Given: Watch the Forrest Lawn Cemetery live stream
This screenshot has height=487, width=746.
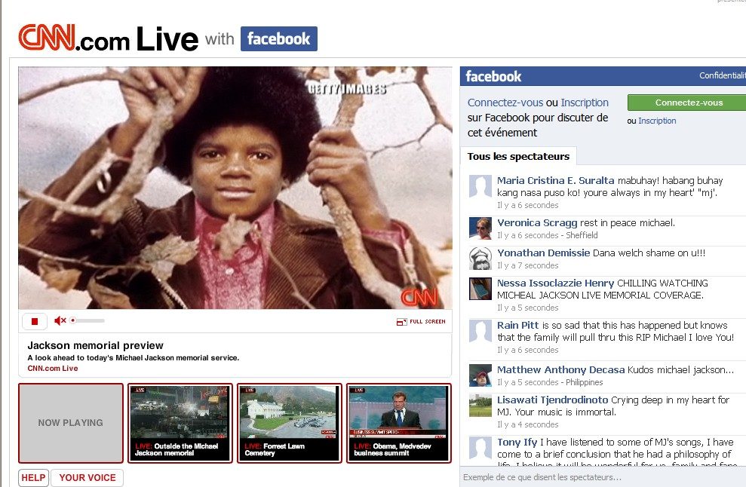Looking at the screenshot, I should [x=287, y=423].
